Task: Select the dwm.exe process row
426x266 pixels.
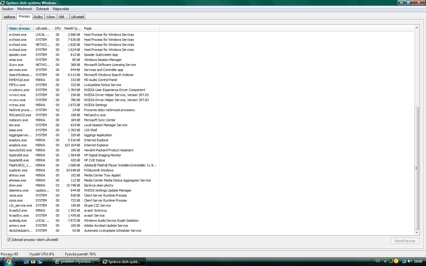Action: point(83,185)
